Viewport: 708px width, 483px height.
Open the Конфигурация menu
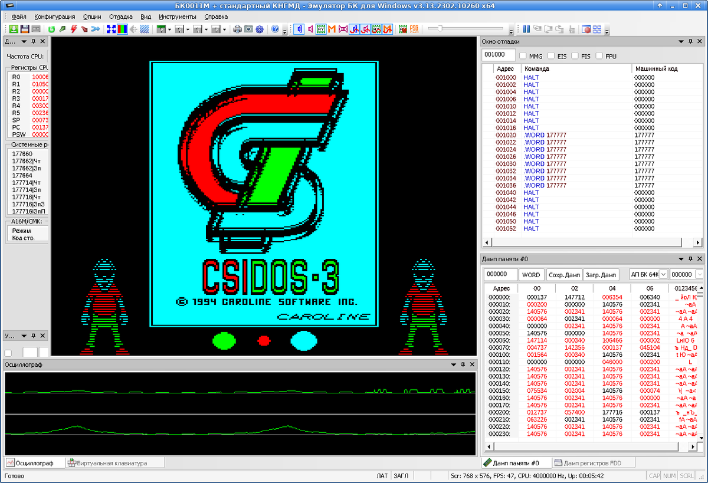click(x=55, y=17)
